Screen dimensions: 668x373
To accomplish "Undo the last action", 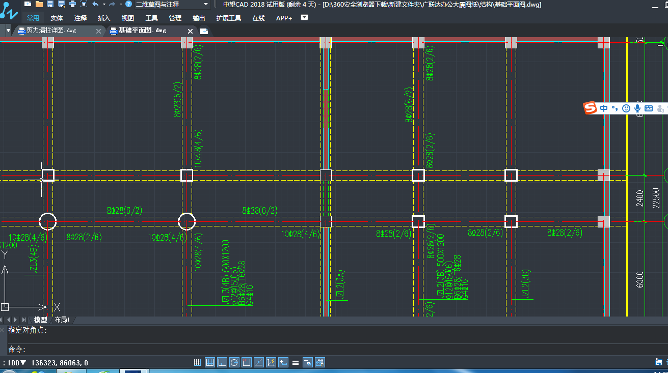I will click(95, 4).
